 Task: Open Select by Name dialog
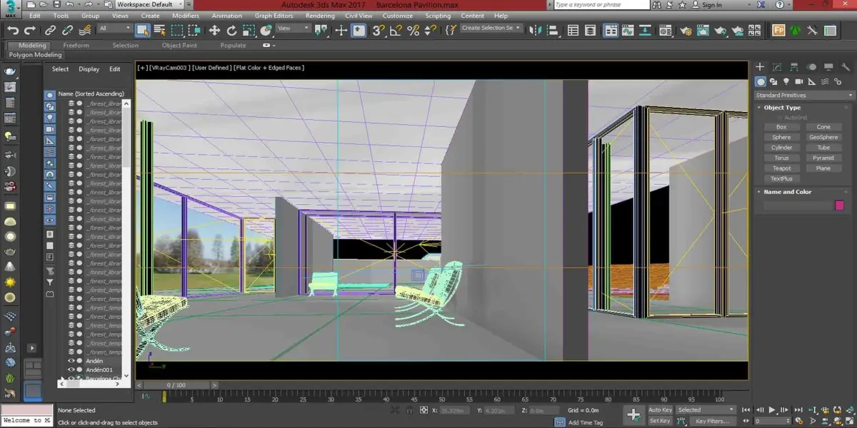159,30
